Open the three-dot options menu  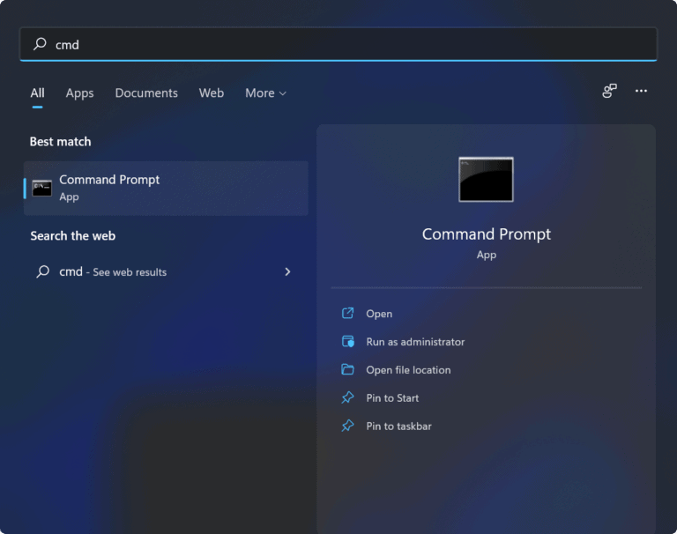pyautogui.click(x=641, y=91)
